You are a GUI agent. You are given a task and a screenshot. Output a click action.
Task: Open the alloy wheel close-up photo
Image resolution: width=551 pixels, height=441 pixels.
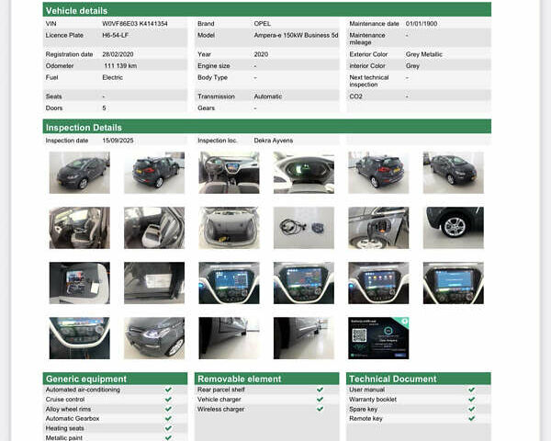pos(453,227)
